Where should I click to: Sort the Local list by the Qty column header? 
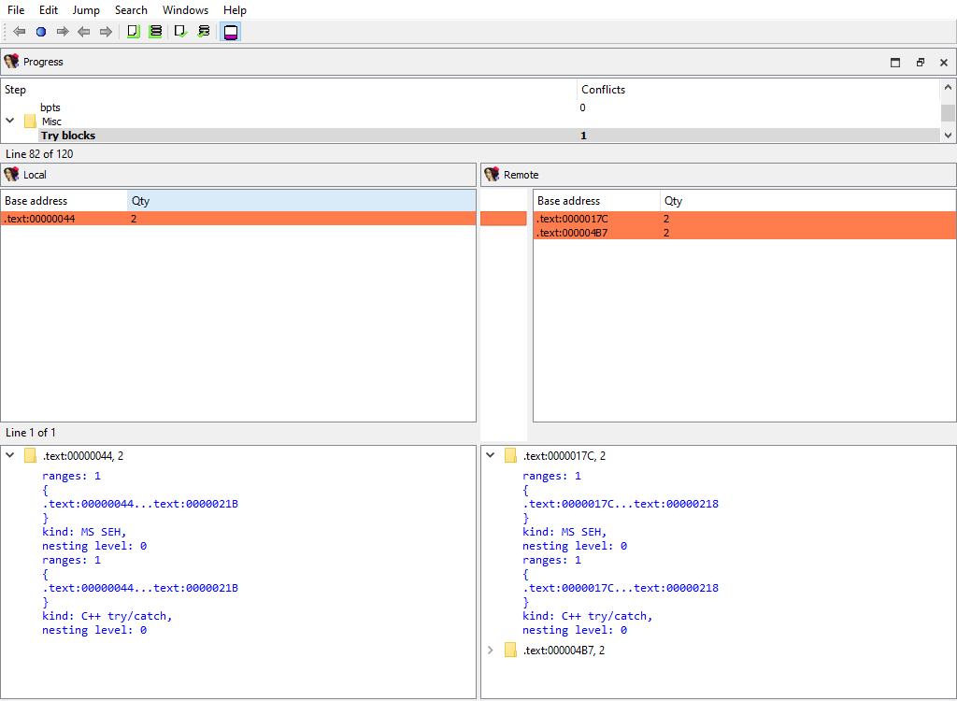point(140,201)
